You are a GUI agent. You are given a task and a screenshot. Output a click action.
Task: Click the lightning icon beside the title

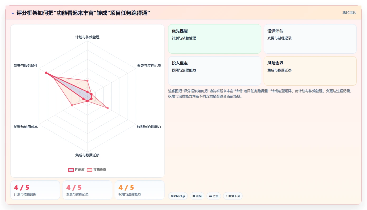(x=12, y=13)
